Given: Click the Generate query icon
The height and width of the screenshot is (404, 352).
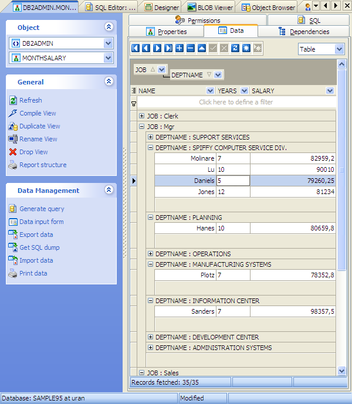Looking at the screenshot, I should tap(13, 209).
